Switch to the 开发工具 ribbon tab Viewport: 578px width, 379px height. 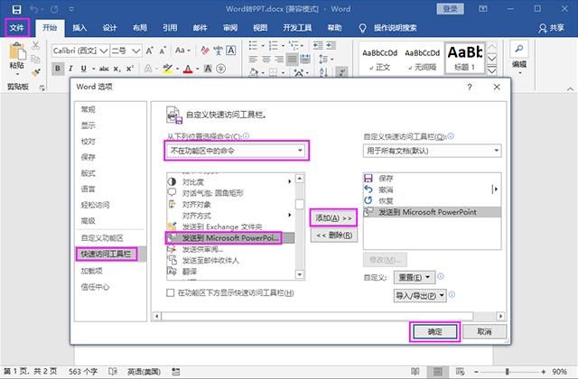coord(297,28)
